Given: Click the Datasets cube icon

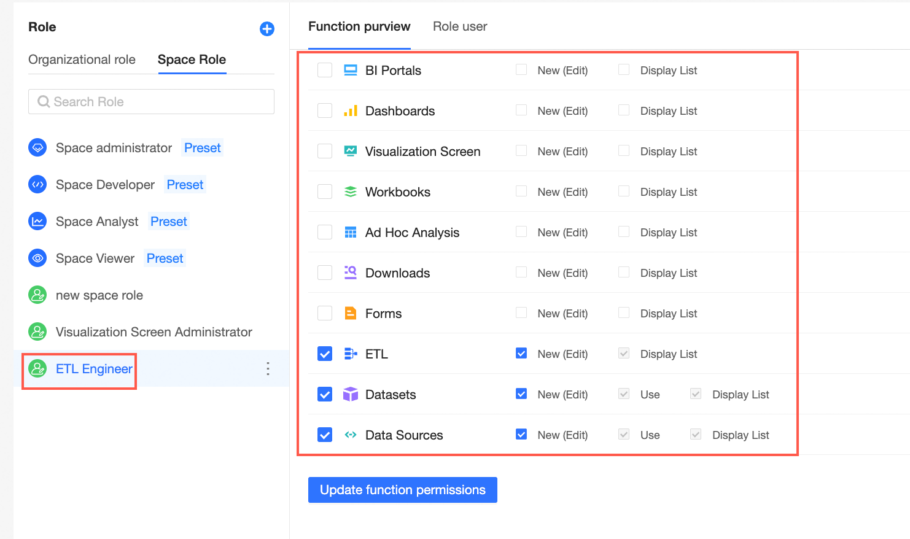Looking at the screenshot, I should point(351,394).
